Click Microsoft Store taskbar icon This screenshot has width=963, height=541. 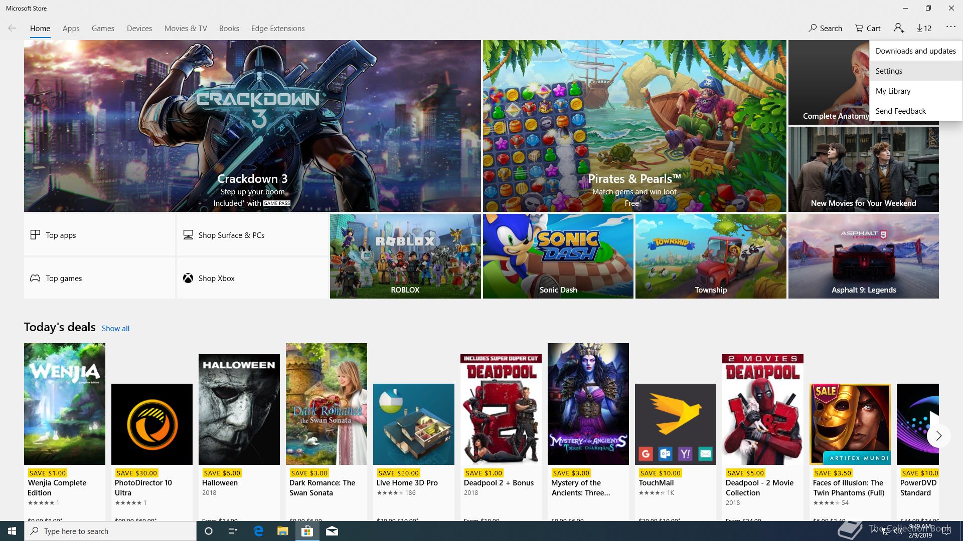307,531
